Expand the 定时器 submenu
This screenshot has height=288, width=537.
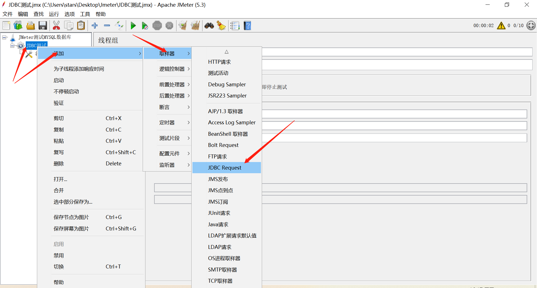[167, 122]
